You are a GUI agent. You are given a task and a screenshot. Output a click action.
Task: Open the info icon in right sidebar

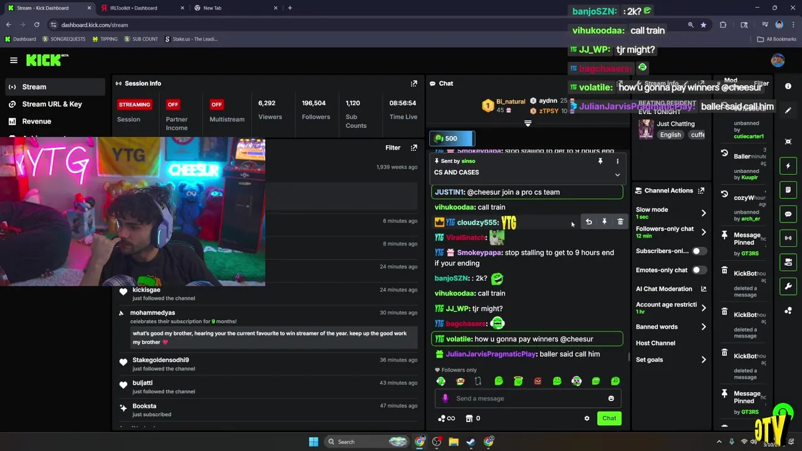(x=788, y=86)
